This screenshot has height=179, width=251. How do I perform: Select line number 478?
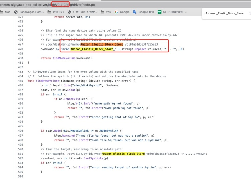[21, 49]
